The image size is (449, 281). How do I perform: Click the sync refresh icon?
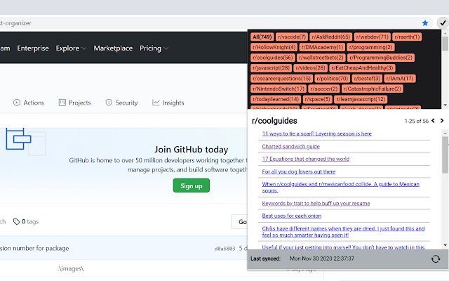[x=436, y=259]
